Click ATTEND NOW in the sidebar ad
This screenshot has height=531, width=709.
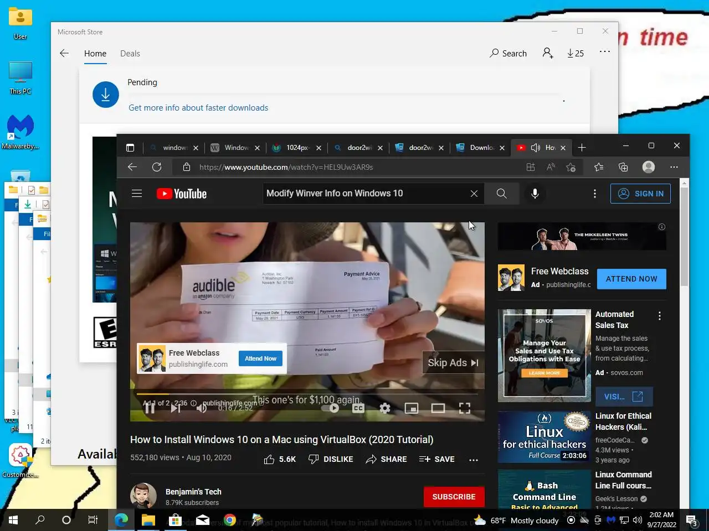pos(631,279)
